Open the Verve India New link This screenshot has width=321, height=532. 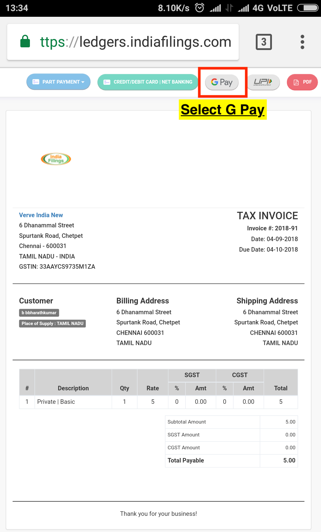(41, 215)
